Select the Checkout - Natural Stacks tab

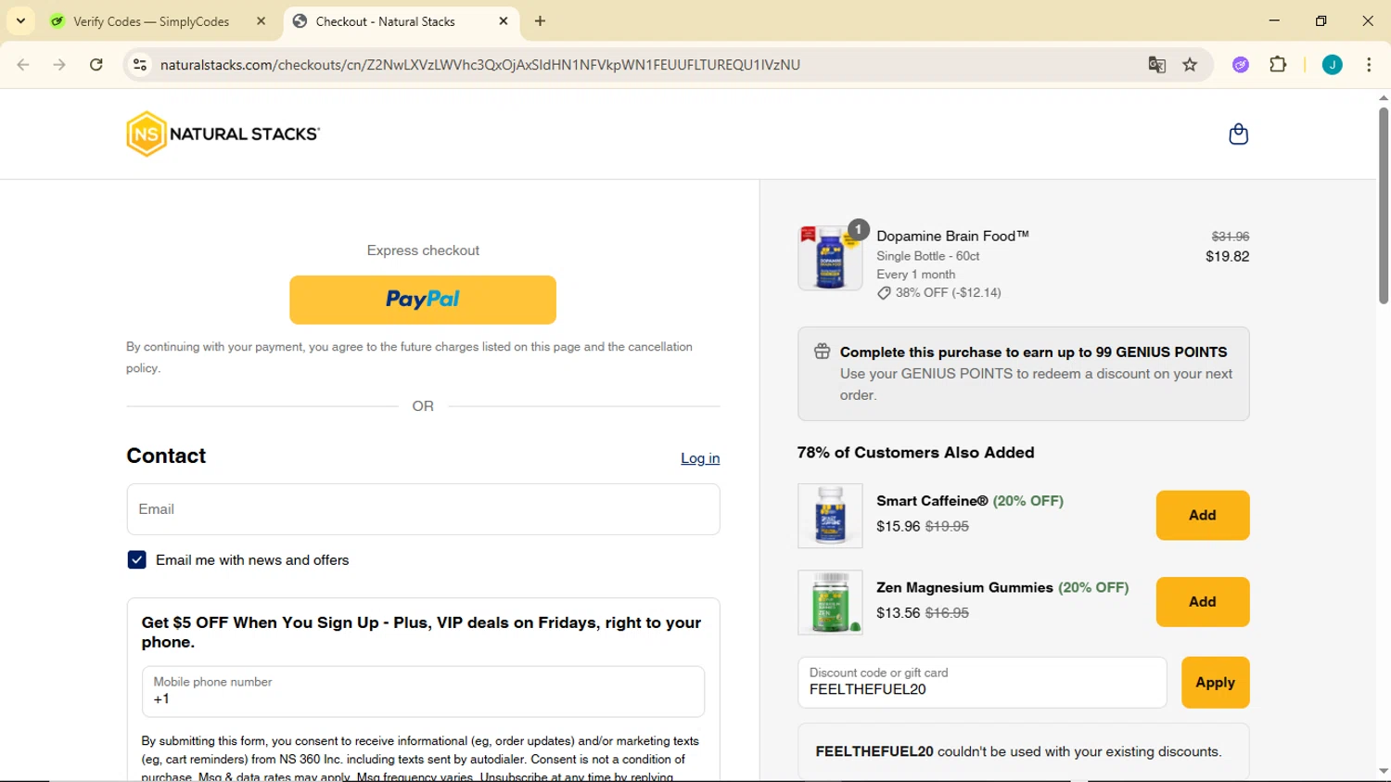pyautogui.click(x=385, y=21)
